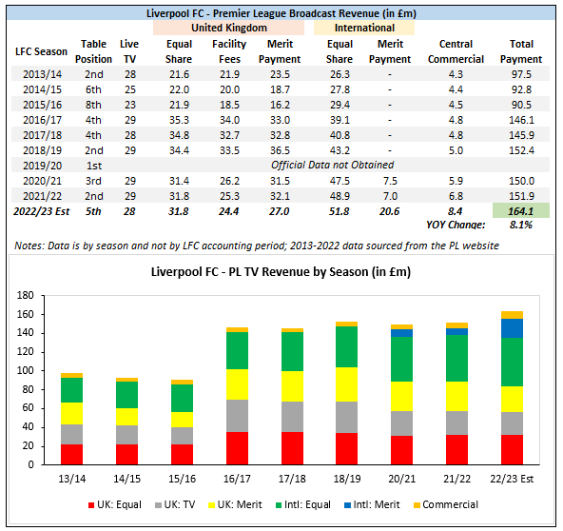Click the 'Total Payment' column header

click(x=521, y=51)
